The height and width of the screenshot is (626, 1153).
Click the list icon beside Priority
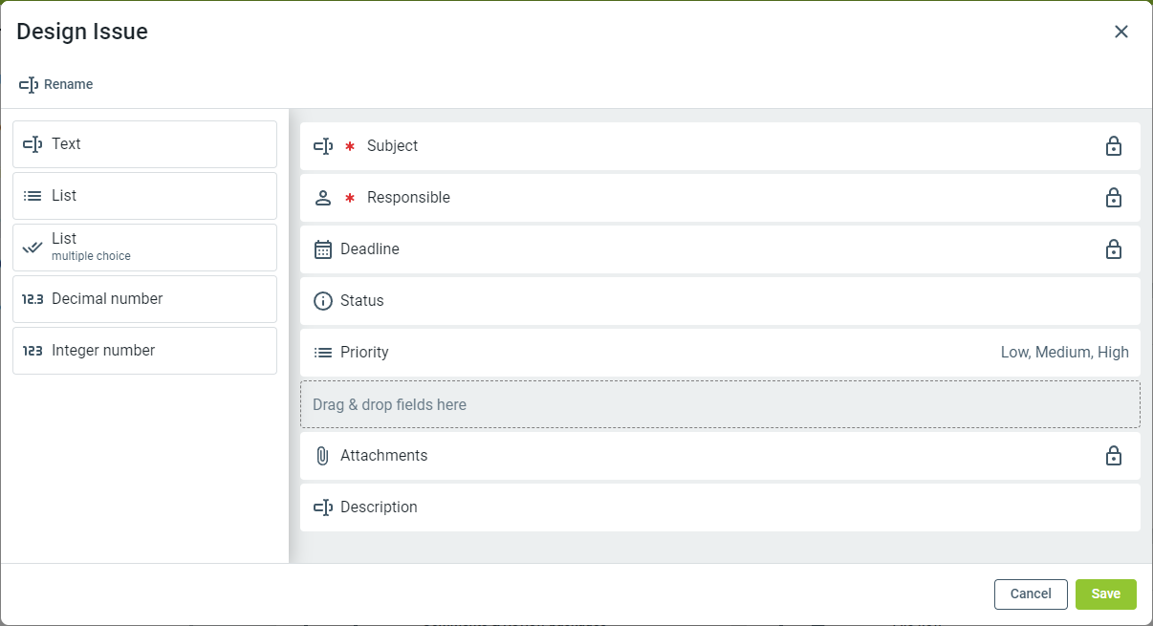pyautogui.click(x=323, y=353)
